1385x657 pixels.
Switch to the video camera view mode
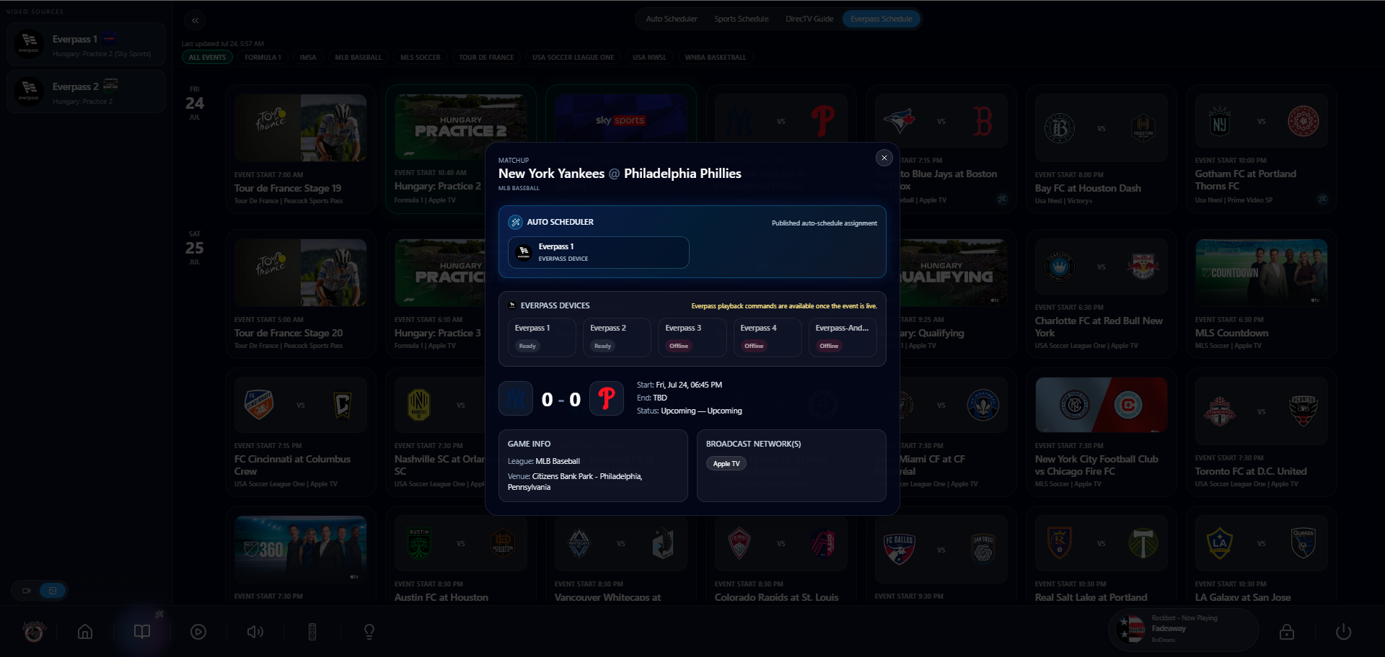point(27,591)
